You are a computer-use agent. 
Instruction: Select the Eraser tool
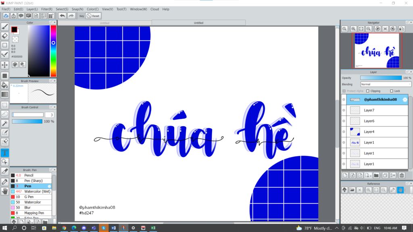(x=5, y=36)
